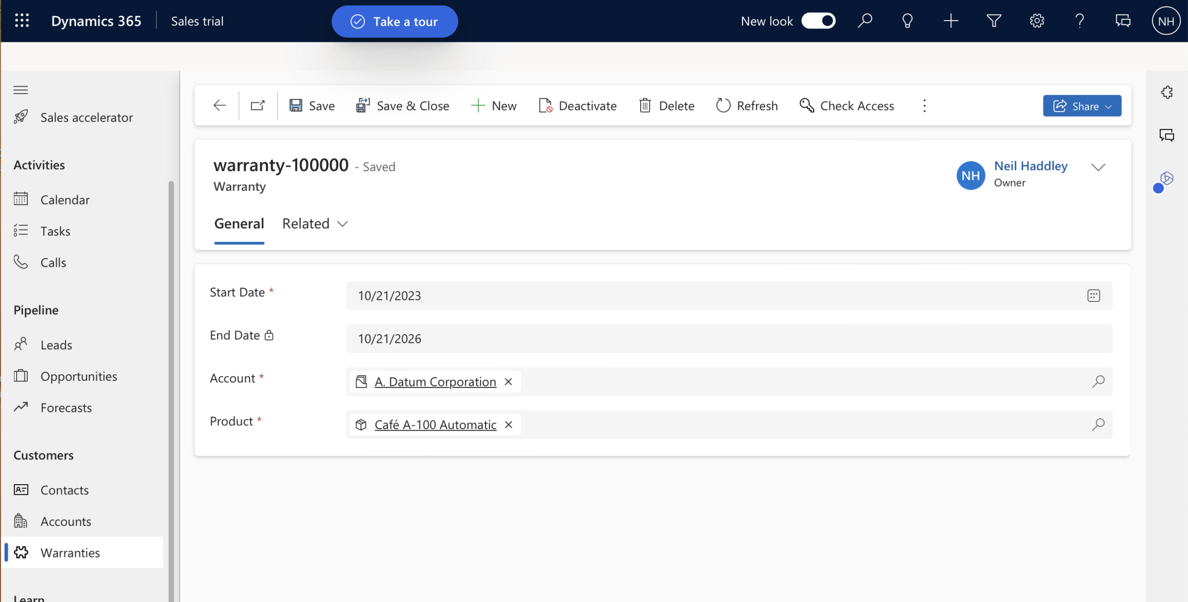Open the advanced find filter icon

pos(994,21)
